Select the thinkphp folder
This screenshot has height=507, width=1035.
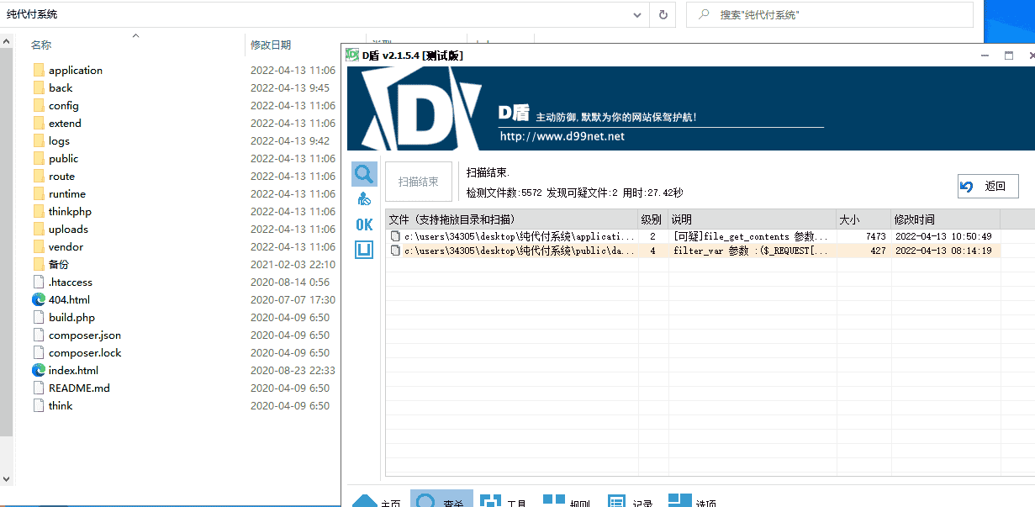(x=70, y=211)
